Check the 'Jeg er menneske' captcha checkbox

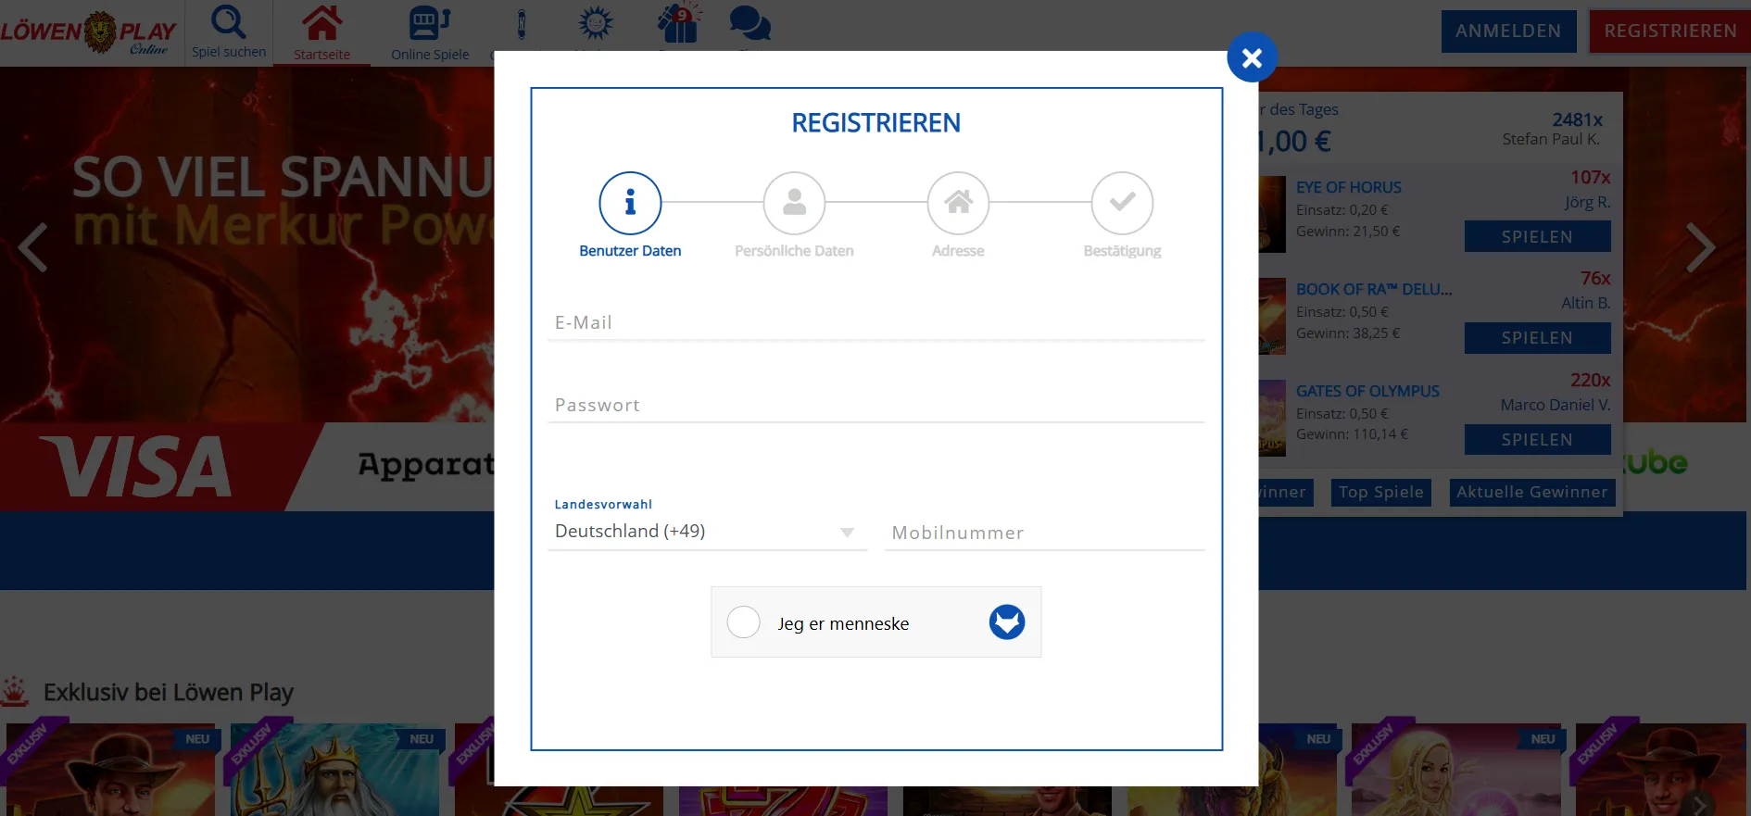pyautogui.click(x=744, y=622)
